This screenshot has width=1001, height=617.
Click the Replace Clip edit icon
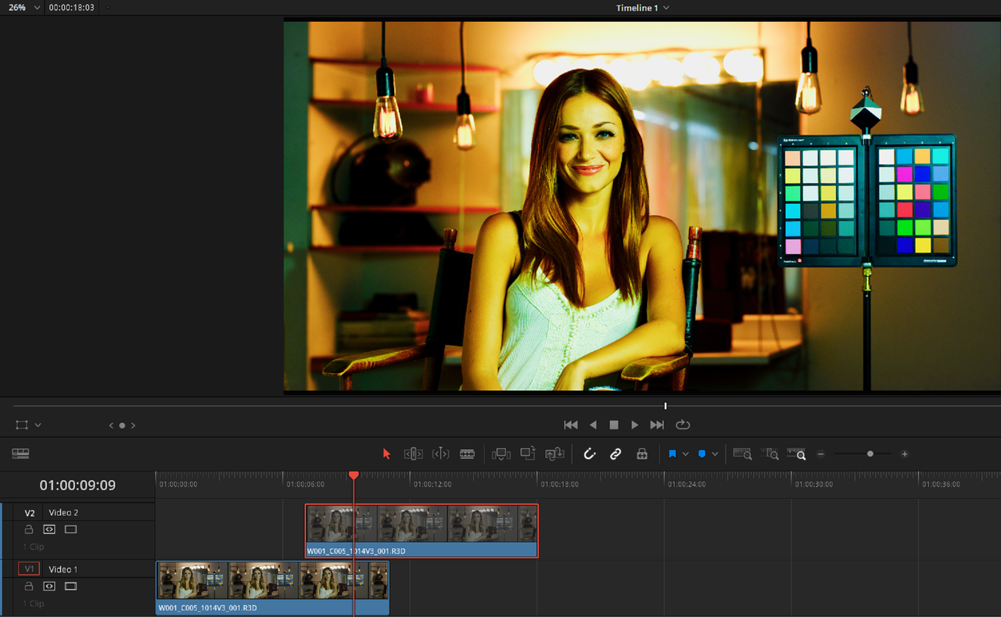(554, 454)
